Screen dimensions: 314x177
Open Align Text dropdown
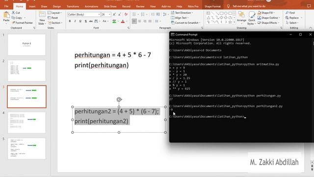180,18
